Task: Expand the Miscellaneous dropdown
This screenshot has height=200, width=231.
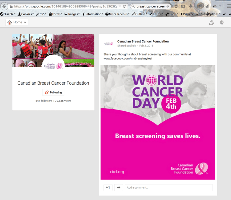Action: point(117,14)
